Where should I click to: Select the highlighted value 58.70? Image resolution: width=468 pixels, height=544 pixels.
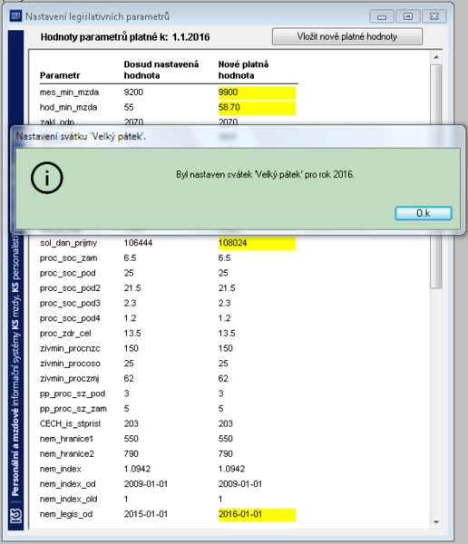(x=257, y=108)
